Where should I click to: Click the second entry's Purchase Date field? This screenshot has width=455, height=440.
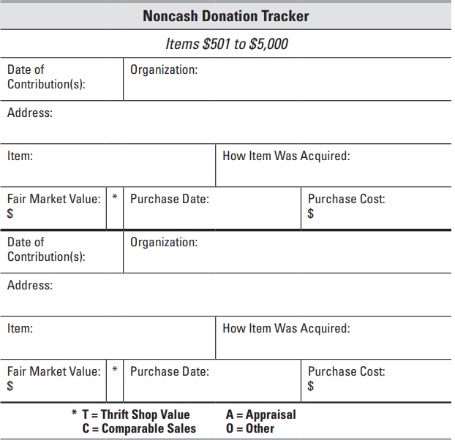tap(212, 379)
